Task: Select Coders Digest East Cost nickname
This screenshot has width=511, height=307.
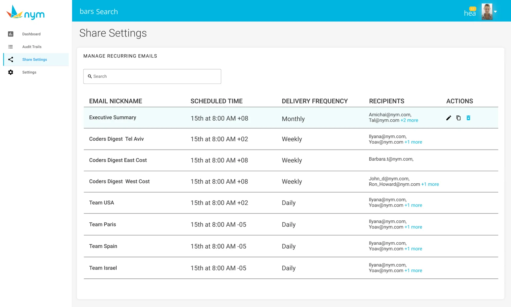Action: (x=118, y=160)
